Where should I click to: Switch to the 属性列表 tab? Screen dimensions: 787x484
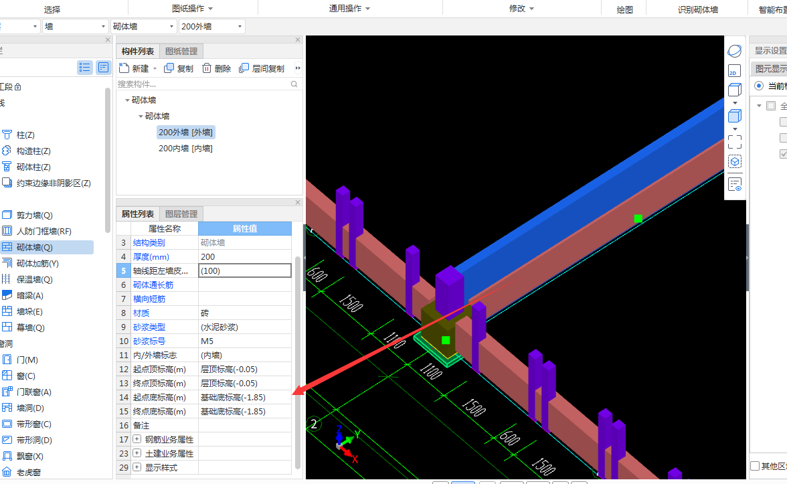138,214
